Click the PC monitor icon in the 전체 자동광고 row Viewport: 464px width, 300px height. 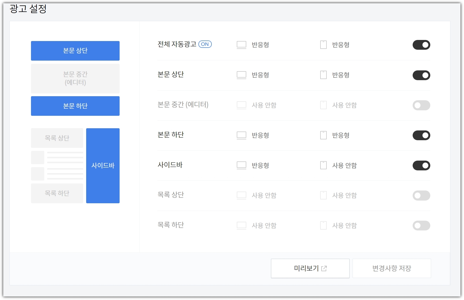tap(241, 45)
